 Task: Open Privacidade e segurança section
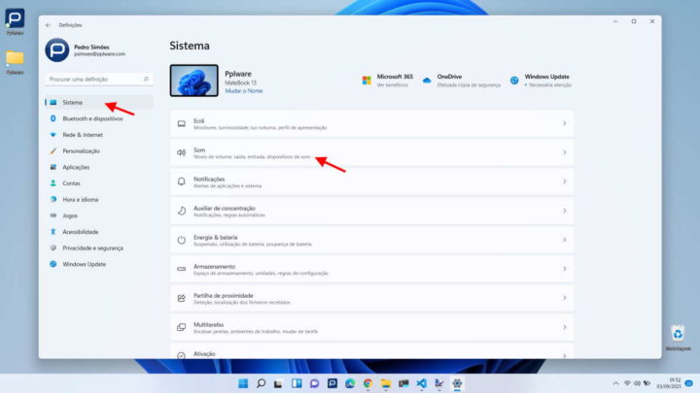93,247
